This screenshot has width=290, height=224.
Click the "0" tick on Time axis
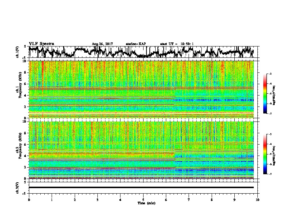pos(29,200)
